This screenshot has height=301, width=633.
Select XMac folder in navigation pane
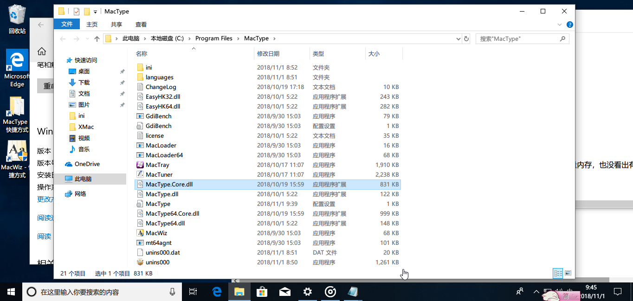click(x=86, y=127)
